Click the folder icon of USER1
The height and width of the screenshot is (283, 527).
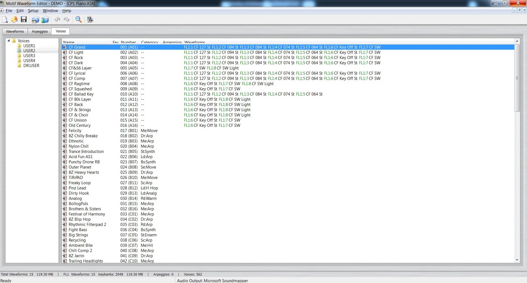click(x=20, y=46)
